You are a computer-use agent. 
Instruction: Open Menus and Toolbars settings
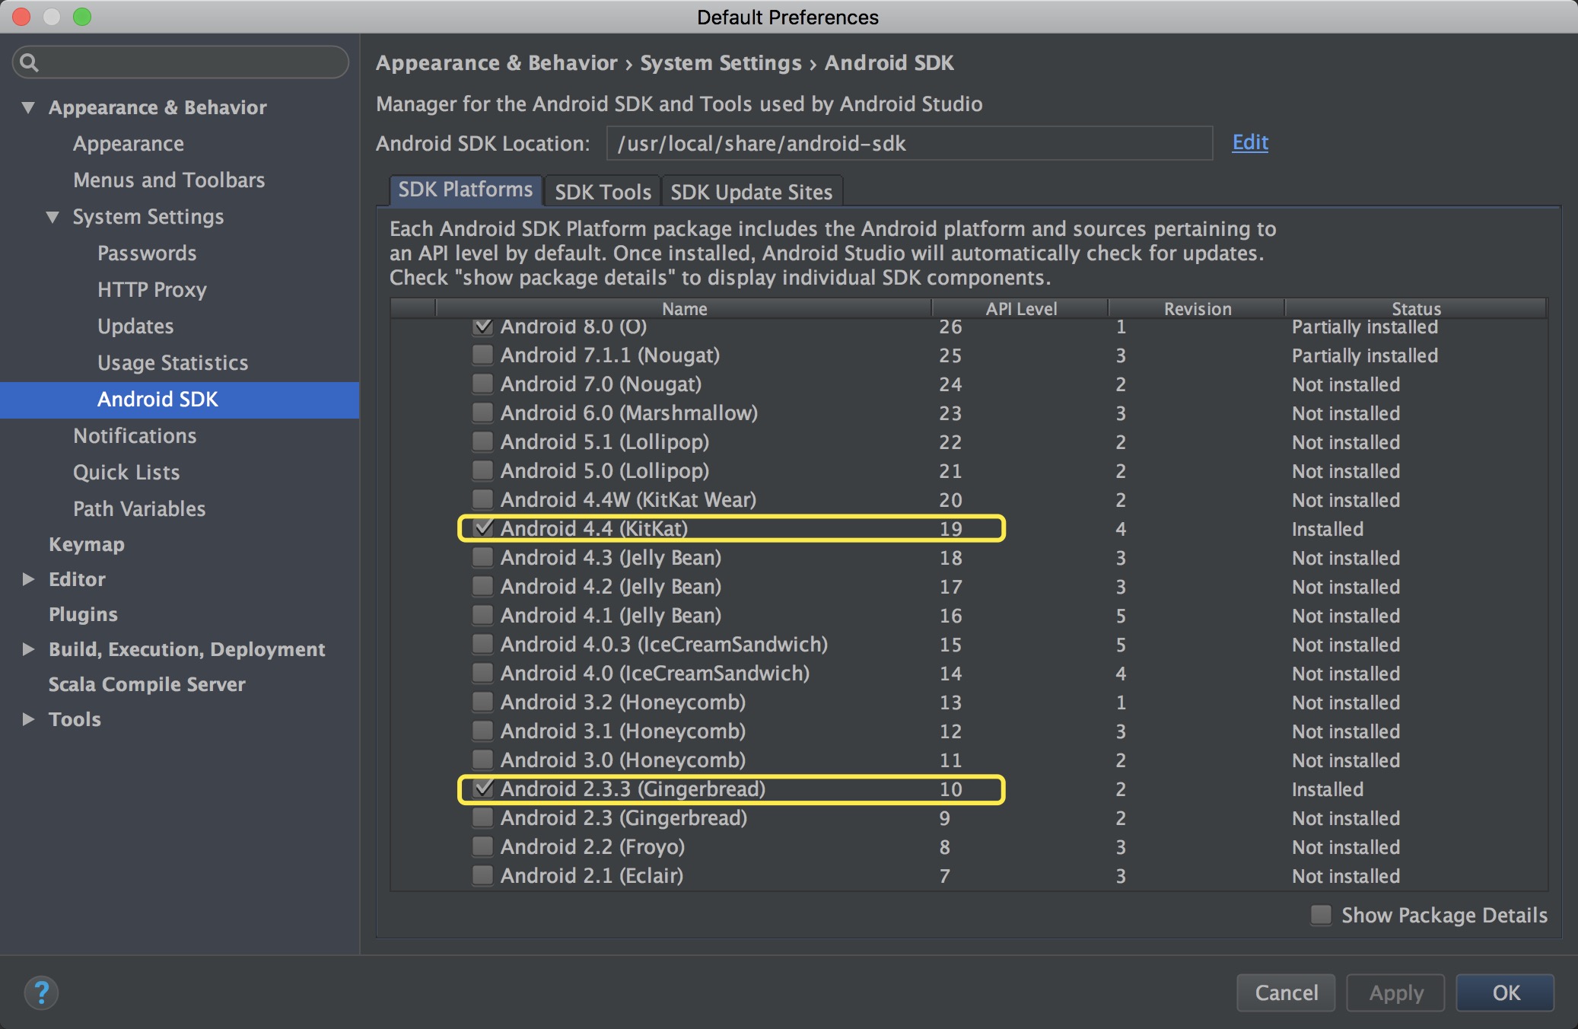[x=169, y=180]
